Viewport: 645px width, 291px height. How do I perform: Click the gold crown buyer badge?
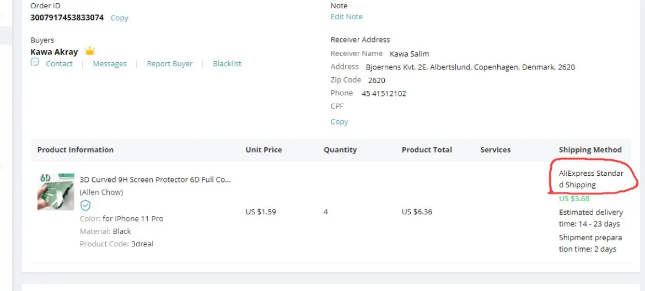point(90,51)
